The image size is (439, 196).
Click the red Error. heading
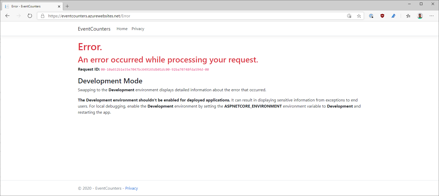click(90, 47)
